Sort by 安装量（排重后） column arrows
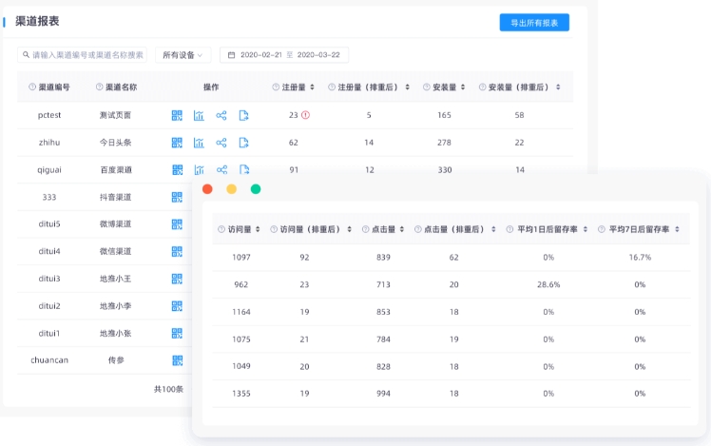This screenshot has width=711, height=446. coord(558,87)
